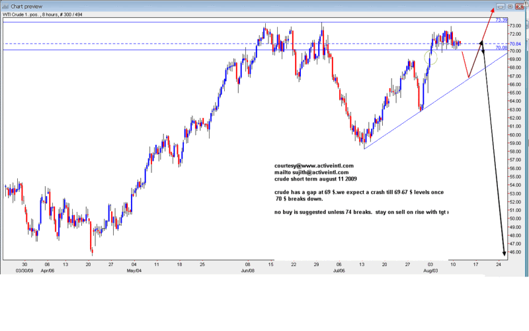Screen dimensions: 529x331
Task: Click the 'Chart preview' window title text
Action: [x=26, y=7]
